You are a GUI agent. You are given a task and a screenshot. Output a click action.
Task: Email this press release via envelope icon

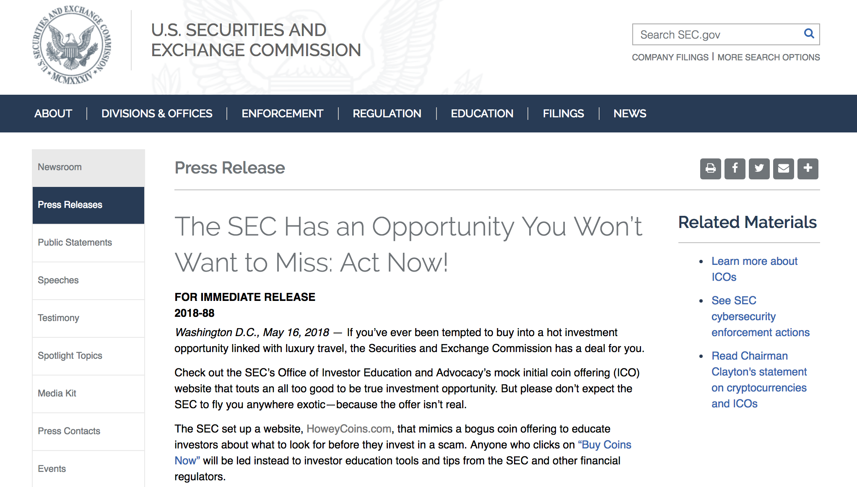(783, 168)
